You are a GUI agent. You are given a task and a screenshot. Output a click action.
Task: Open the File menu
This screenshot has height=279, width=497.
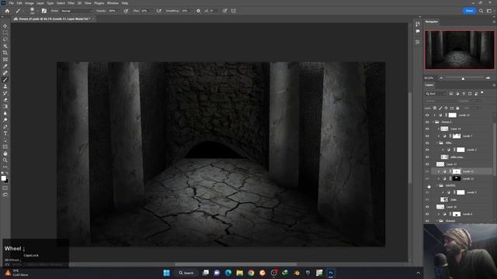pos(11,3)
